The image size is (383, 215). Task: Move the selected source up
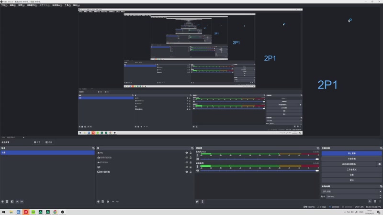click(x=113, y=202)
